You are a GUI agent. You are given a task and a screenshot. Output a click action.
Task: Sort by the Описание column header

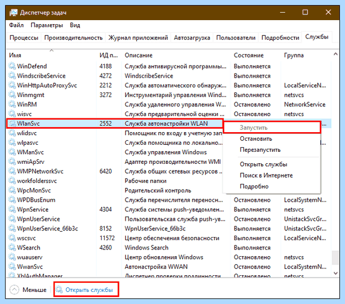click(x=176, y=55)
